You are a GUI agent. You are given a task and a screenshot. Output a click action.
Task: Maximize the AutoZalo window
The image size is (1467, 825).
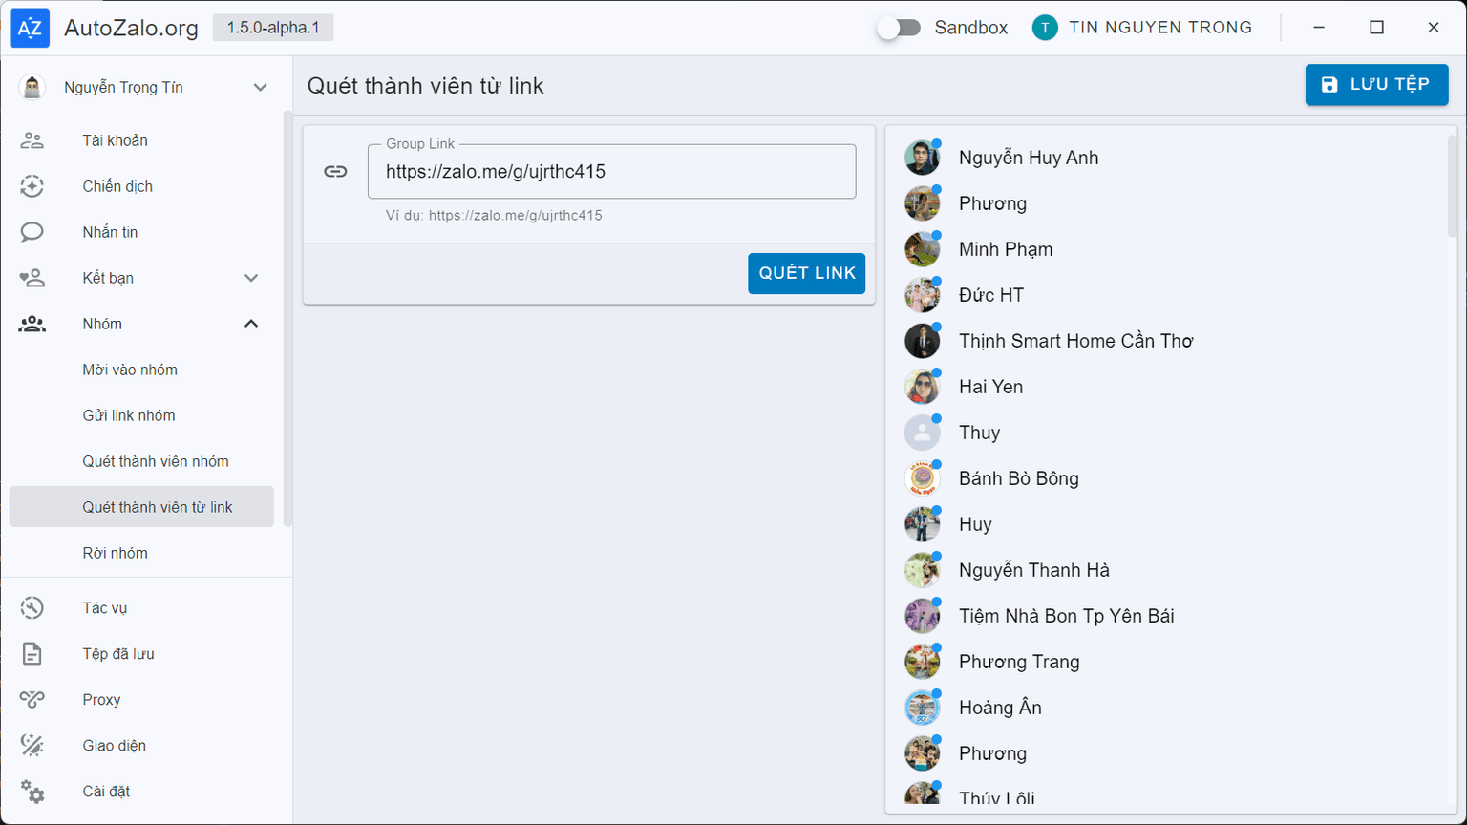point(1376,28)
